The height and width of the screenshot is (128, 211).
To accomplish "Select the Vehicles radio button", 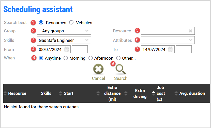I will coord(71,22).
